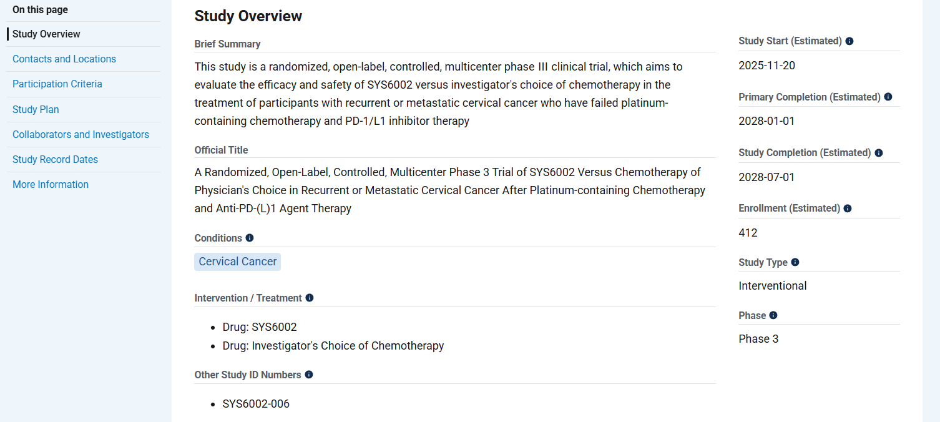Screen dimensions: 940x422
Task: Open Collaborators and Investigators section
Action: tap(81, 134)
